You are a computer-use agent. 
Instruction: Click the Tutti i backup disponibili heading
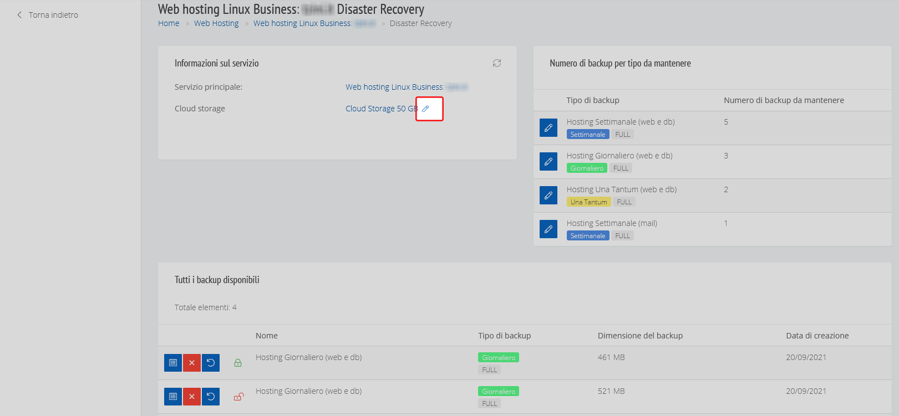217,280
